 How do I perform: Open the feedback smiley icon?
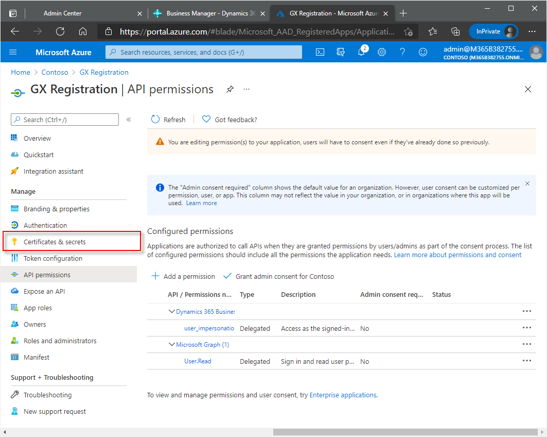point(423,52)
